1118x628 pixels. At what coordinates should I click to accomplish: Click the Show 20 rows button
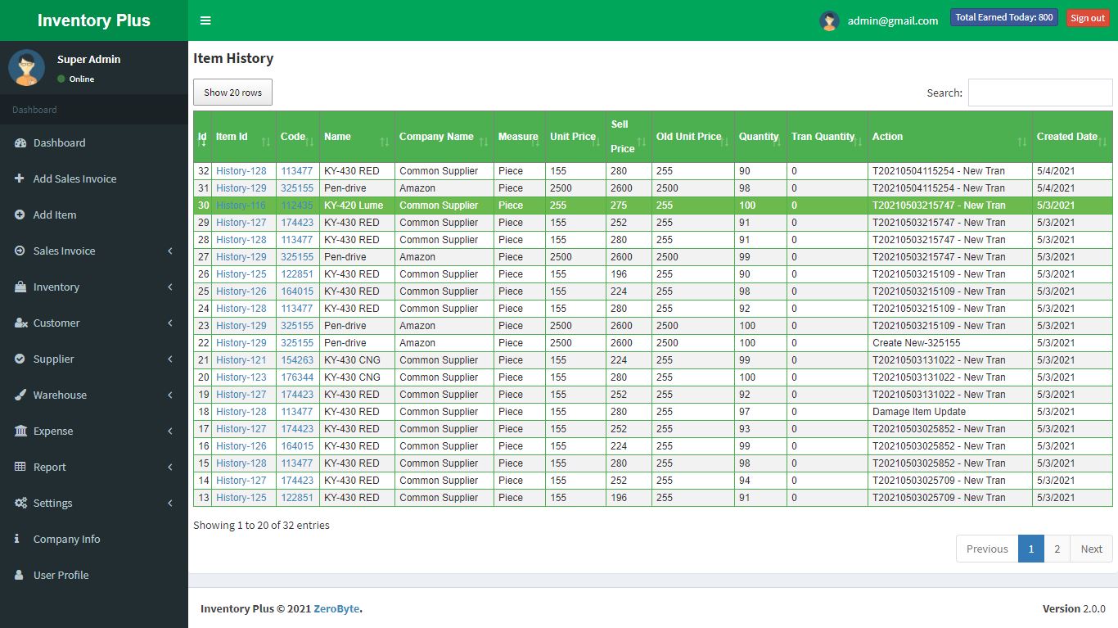tap(232, 93)
